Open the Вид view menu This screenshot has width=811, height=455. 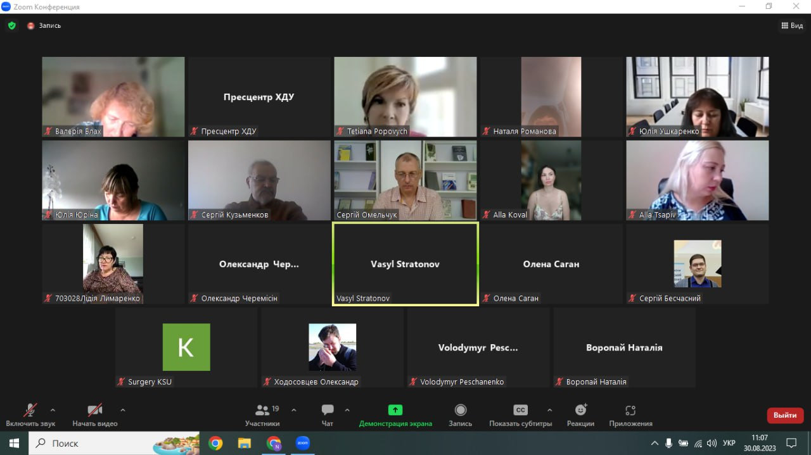(x=792, y=26)
